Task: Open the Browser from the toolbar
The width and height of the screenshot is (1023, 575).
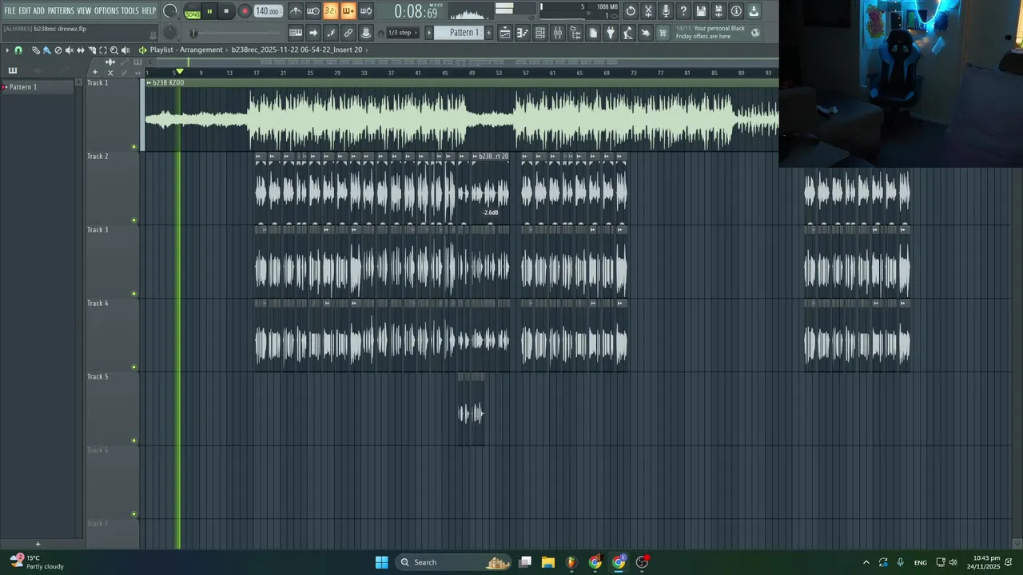Action: [x=575, y=33]
